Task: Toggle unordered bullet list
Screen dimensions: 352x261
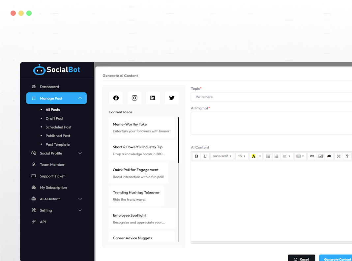Action: click(268, 156)
